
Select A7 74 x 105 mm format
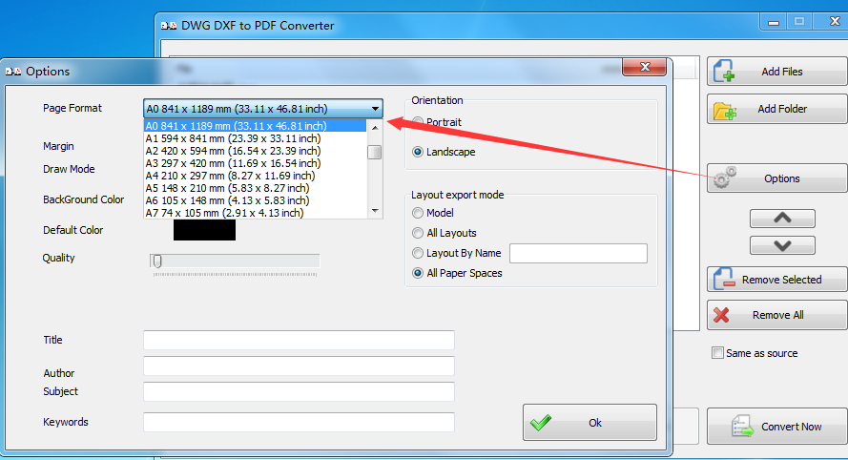(256, 213)
